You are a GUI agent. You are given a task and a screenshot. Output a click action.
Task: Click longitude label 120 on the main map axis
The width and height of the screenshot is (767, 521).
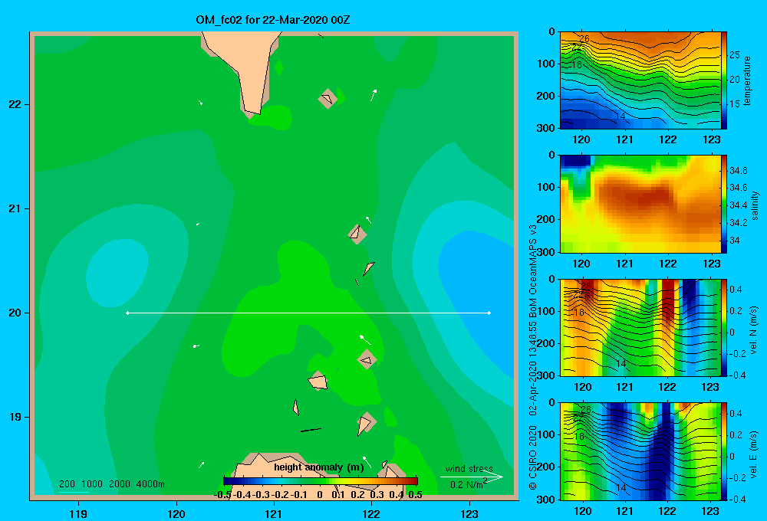coord(176,513)
